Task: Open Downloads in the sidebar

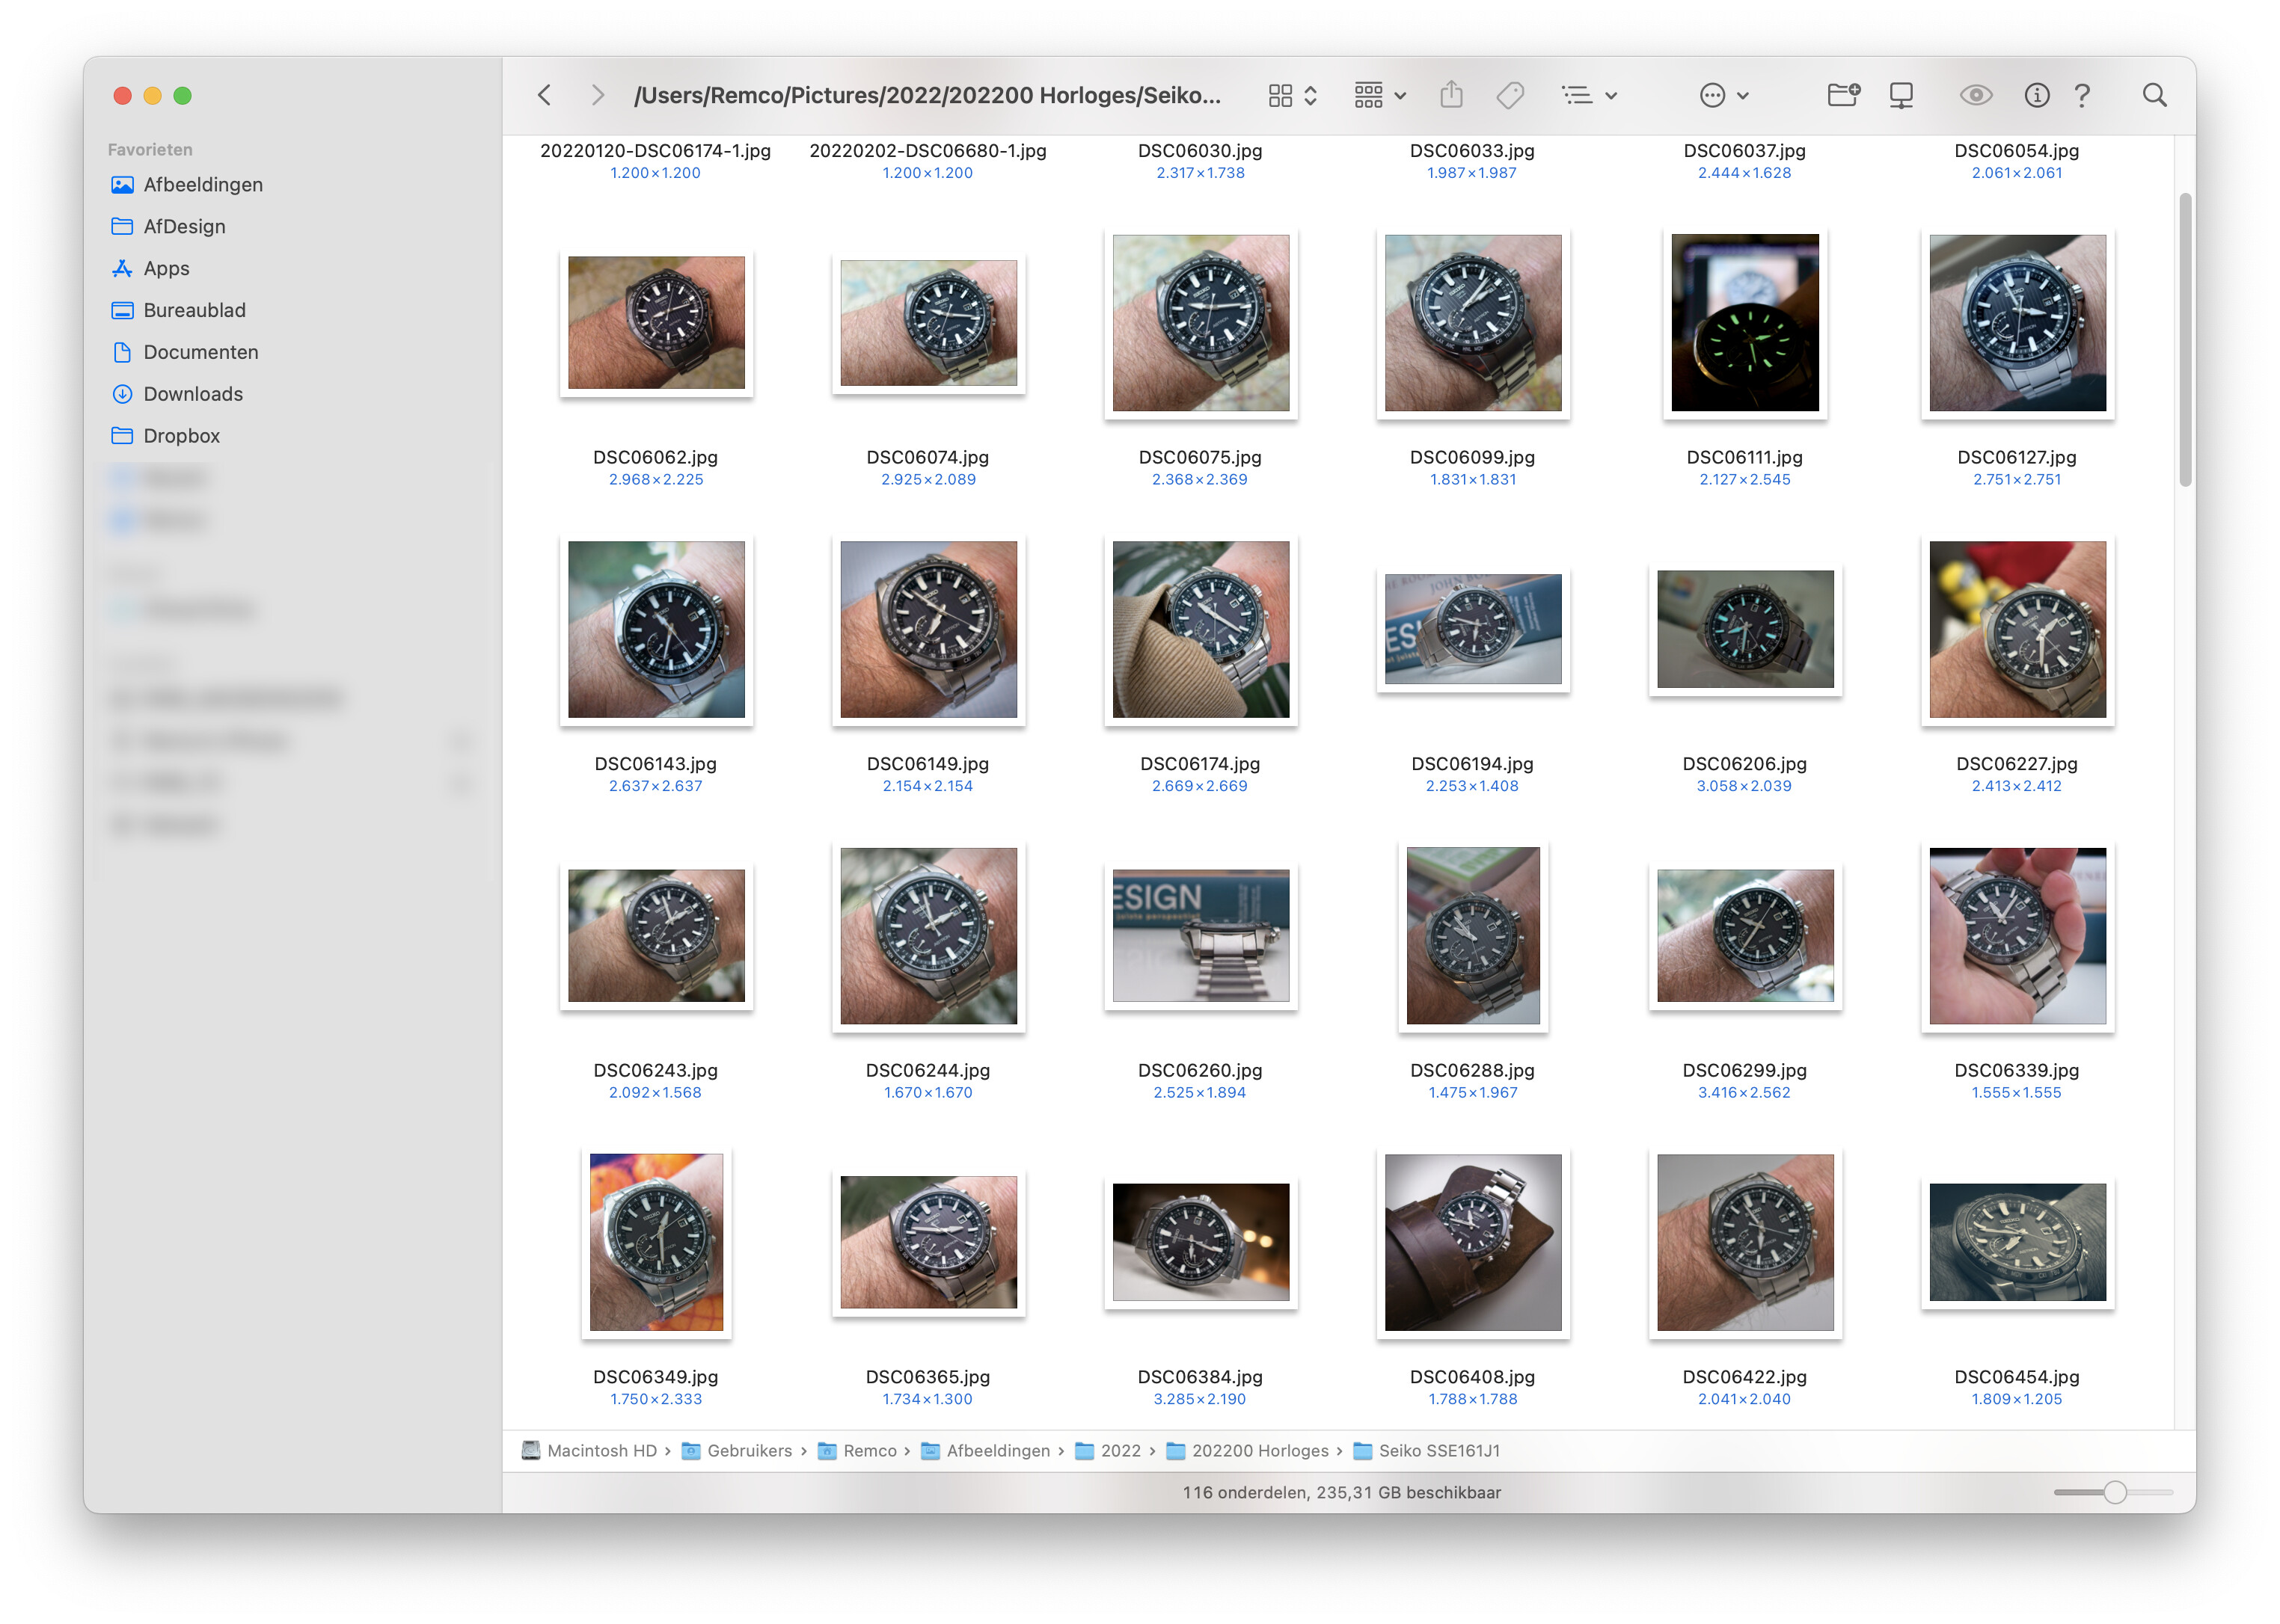Action: point(192,394)
